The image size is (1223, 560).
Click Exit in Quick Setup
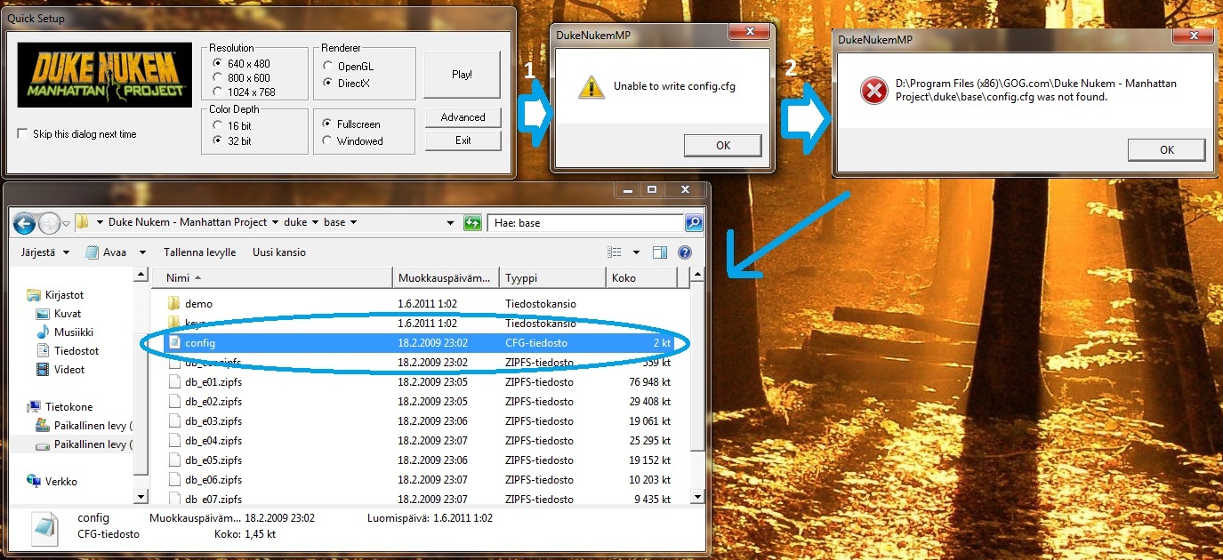coord(463,140)
